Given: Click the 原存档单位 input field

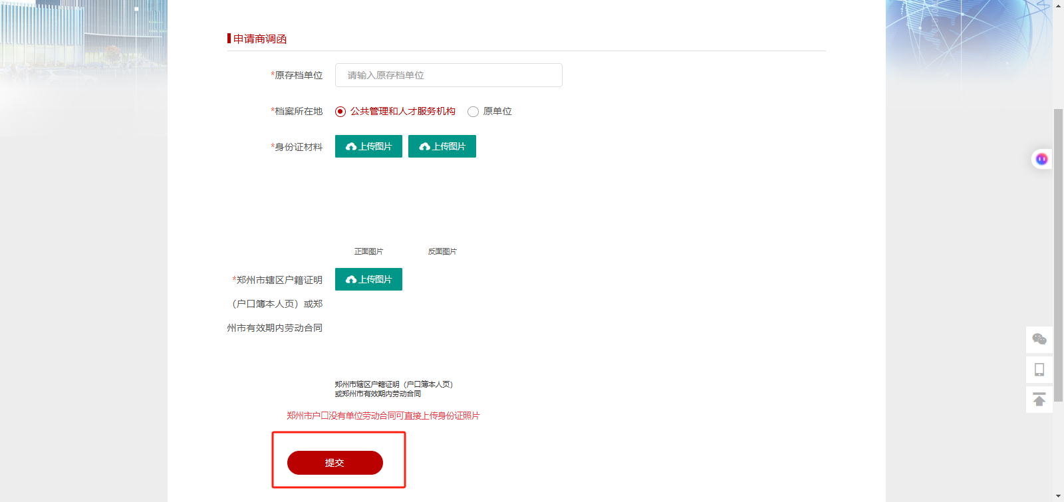Looking at the screenshot, I should pyautogui.click(x=449, y=75).
